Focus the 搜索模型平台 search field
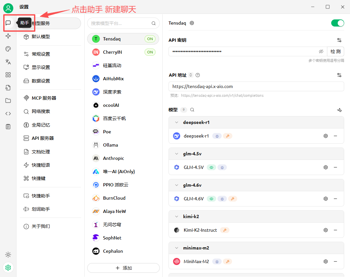The width and height of the screenshot is (350, 277). click(123, 23)
